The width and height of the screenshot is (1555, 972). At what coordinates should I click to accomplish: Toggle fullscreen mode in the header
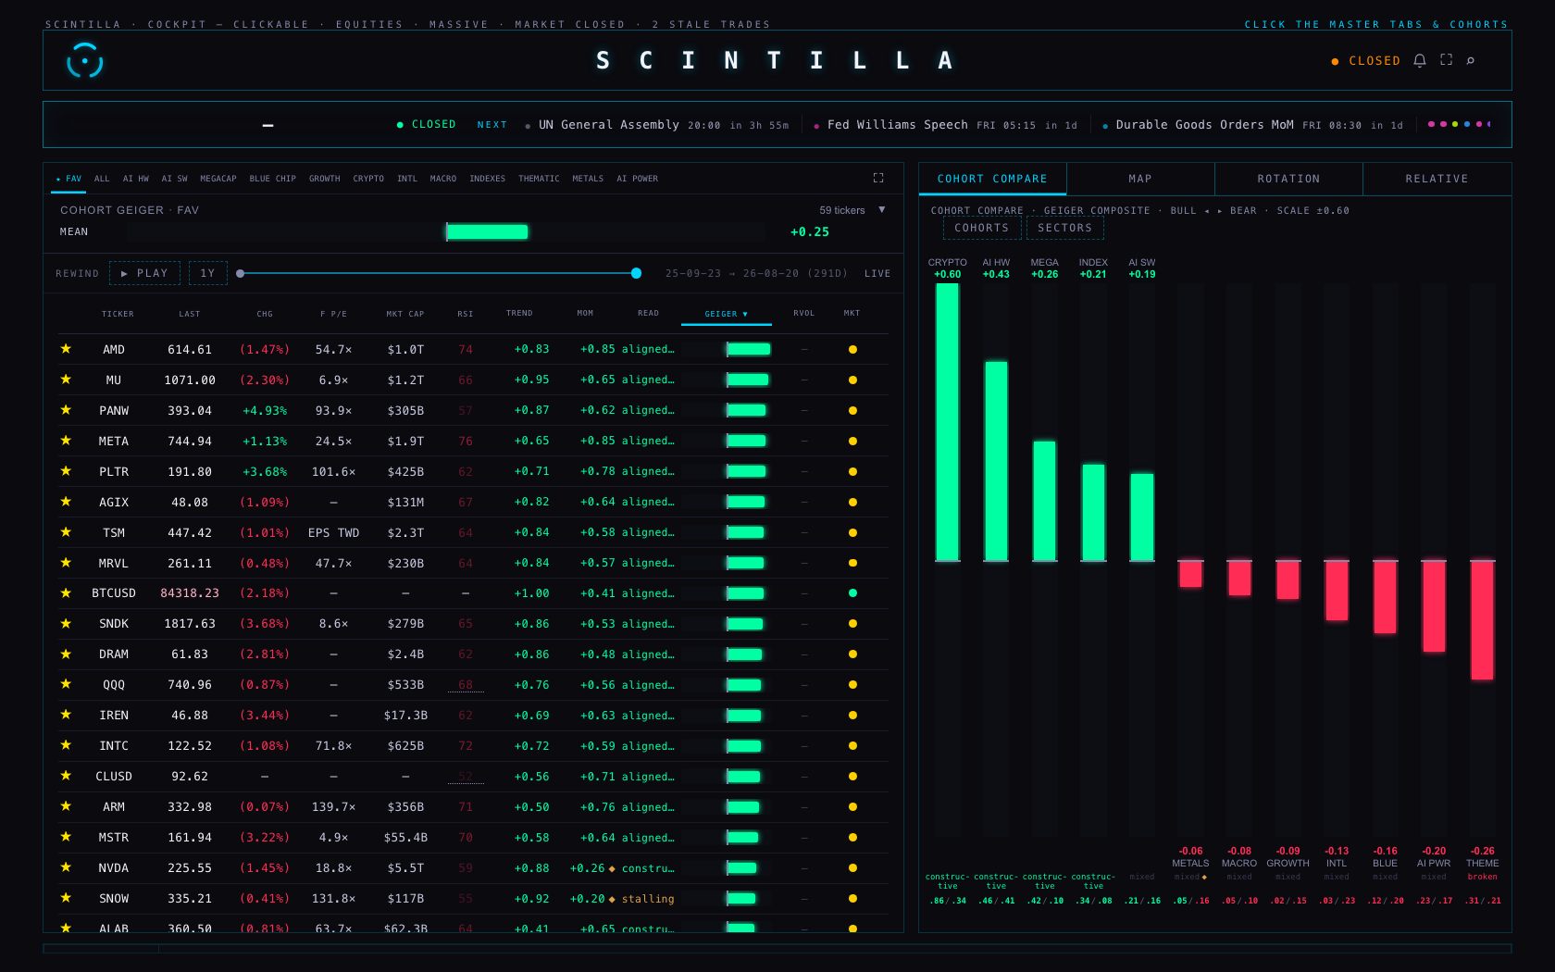pos(1446,60)
